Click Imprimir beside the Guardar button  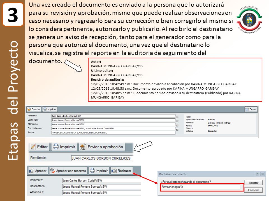(x=50, y=109)
